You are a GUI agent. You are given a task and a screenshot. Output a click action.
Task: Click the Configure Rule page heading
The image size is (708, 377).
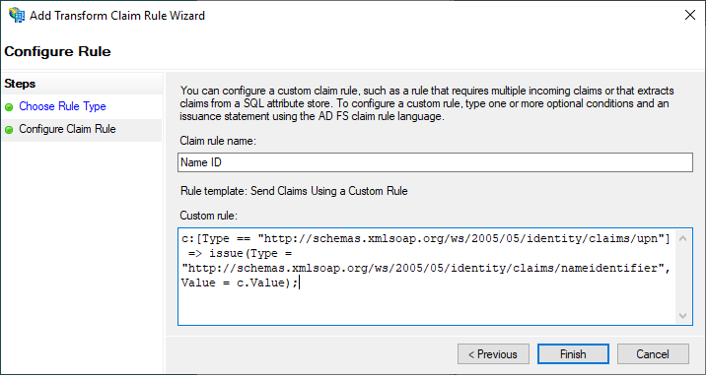pyautogui.click(x=57, y=51)
